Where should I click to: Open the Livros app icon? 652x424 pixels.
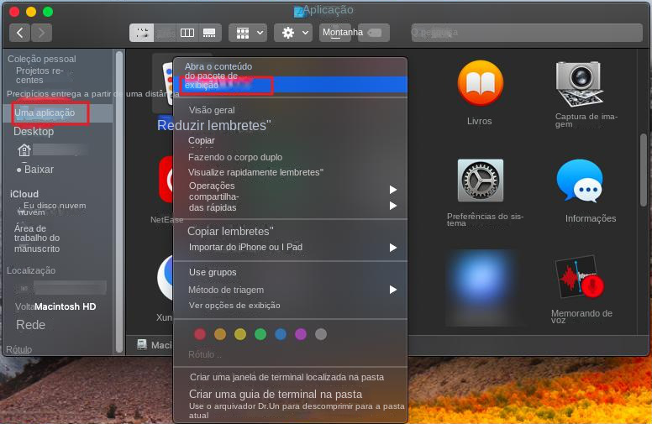tap(481, 83)
